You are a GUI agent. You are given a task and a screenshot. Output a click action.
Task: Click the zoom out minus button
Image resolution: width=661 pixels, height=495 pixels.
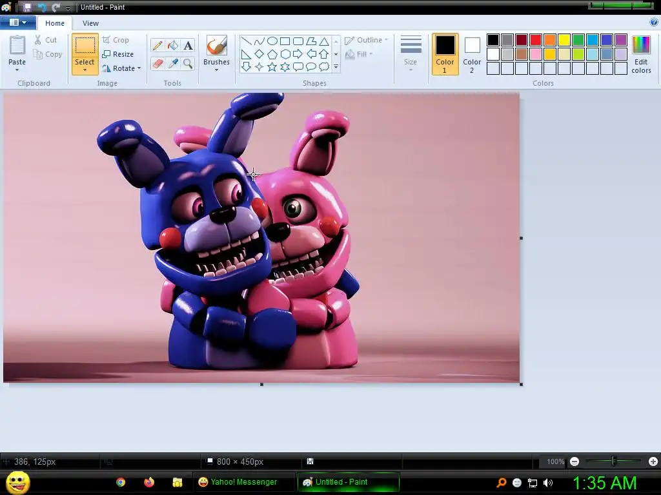[574, 461]
